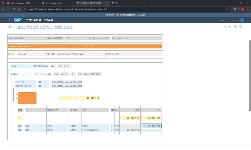
Task: Open the help question mark icon
Action: pos(229,20)
